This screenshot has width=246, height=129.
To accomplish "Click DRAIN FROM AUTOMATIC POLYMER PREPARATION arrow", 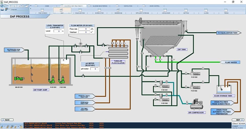I will tap(222, 112).
